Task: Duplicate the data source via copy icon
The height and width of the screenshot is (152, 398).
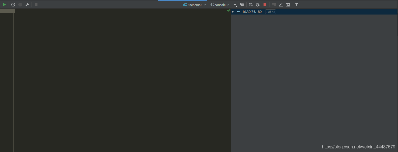Action: [x=242, y=5]
